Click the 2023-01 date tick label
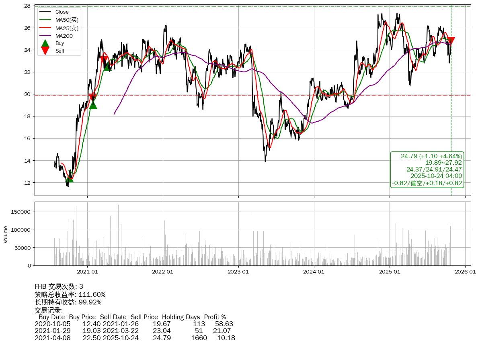Image resolution: width=480 pixels, height=345 pixels. (x=238, y=272)
